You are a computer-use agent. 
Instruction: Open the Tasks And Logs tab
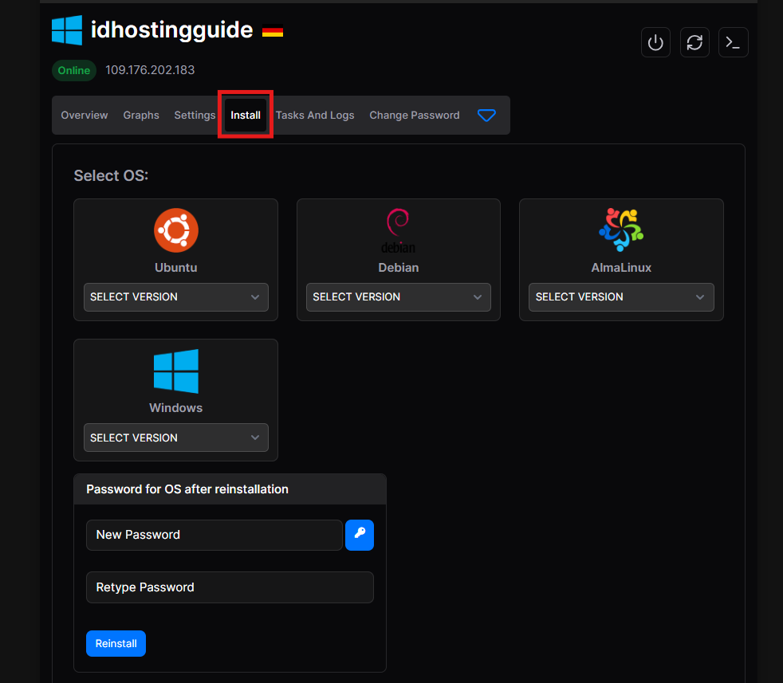[315, 116]
